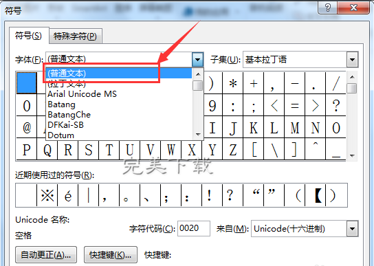Click the 快捷键(K)... button
Viewport: 374px width, 266px height.
pyautogui.click(x=111, y=255)
